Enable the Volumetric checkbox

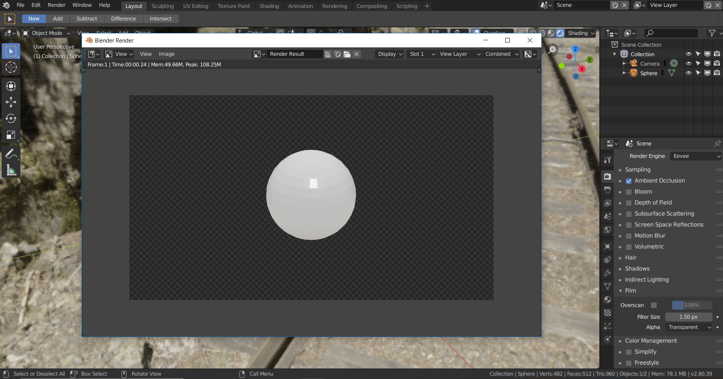629,247
